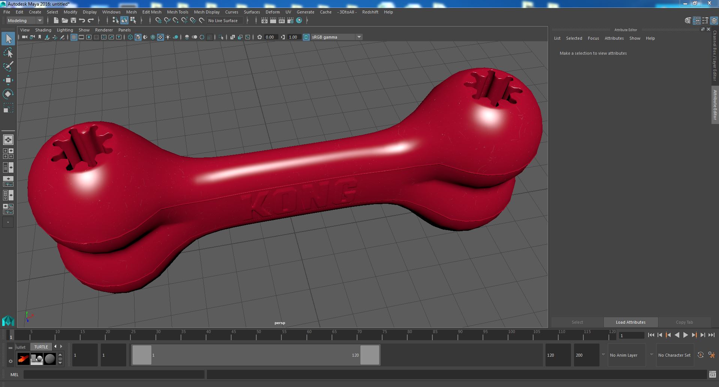The image size is (719, 387).
Task: Click the undo arrow icon
Action: (82, 21)
